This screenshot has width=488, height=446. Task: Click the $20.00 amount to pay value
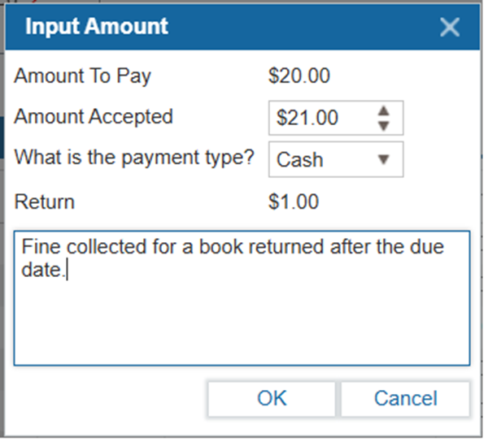pos(299,77)
